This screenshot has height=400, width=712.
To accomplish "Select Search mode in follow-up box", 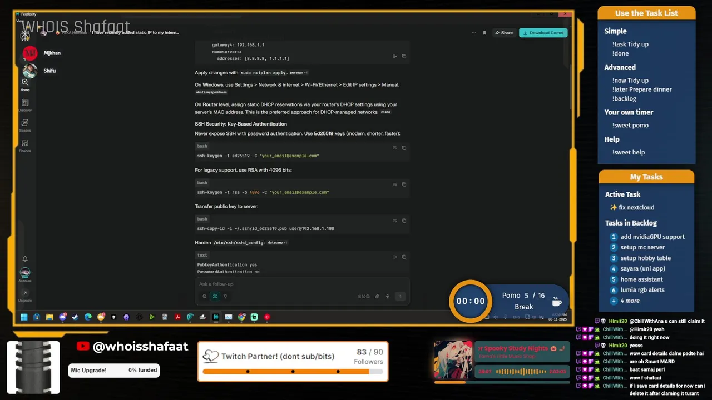I will (x=205, y=296).
